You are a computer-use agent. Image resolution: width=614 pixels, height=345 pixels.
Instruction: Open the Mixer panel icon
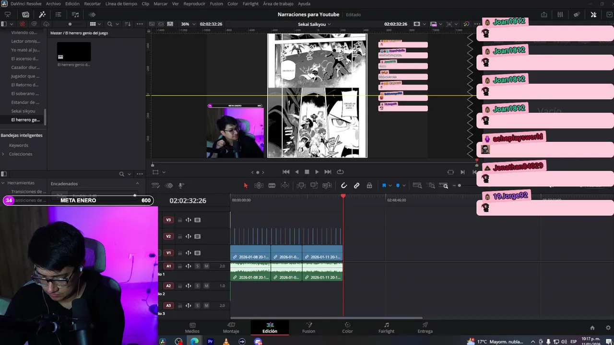click(x=560, y=14)
